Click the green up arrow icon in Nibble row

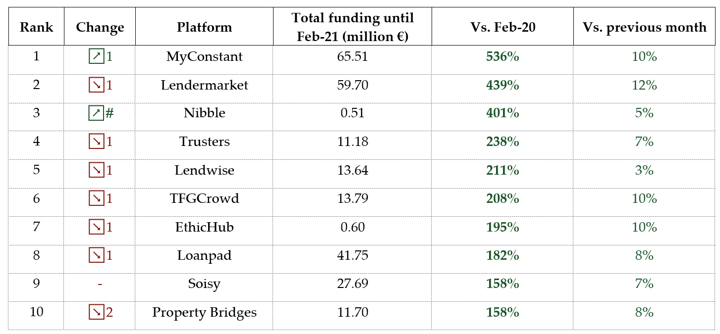click(x=96, y=113)
